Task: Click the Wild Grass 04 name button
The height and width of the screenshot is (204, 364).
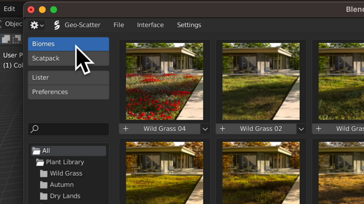Action: 165,129
